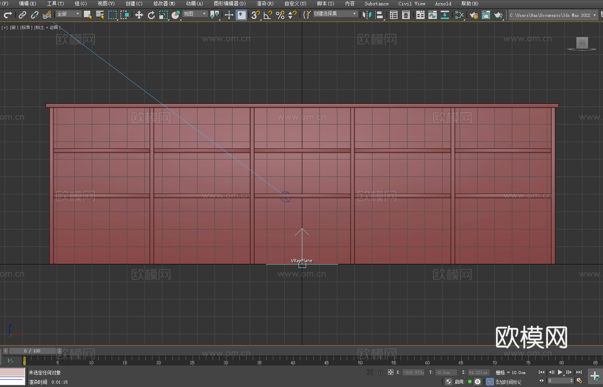Toggle Isolate Selection icon
The image size is (603, 387).
point(370,372)
